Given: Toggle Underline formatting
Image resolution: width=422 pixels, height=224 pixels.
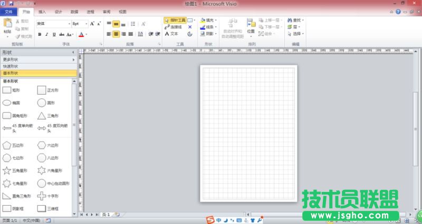Looking at the screenshot, I should pyautogui.click(x=54, y=34).
